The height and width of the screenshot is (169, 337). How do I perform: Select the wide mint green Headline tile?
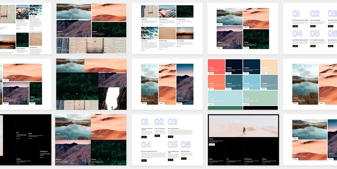pyautogui.click(x=260, y=98)
